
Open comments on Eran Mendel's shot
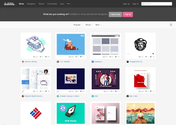click(x=76, y=57)
